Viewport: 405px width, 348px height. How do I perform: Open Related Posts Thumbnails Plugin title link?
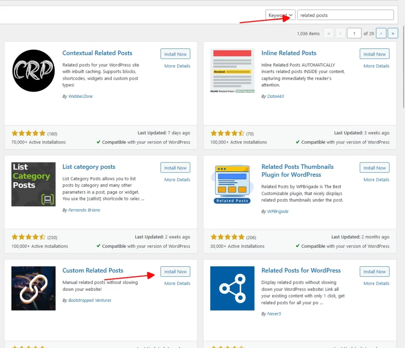point(297,170)
